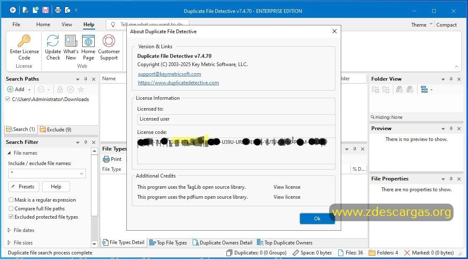Enable Mask is a regular expression
The image size is (468, 259).
pyautogui.click(x=11, y=200)
